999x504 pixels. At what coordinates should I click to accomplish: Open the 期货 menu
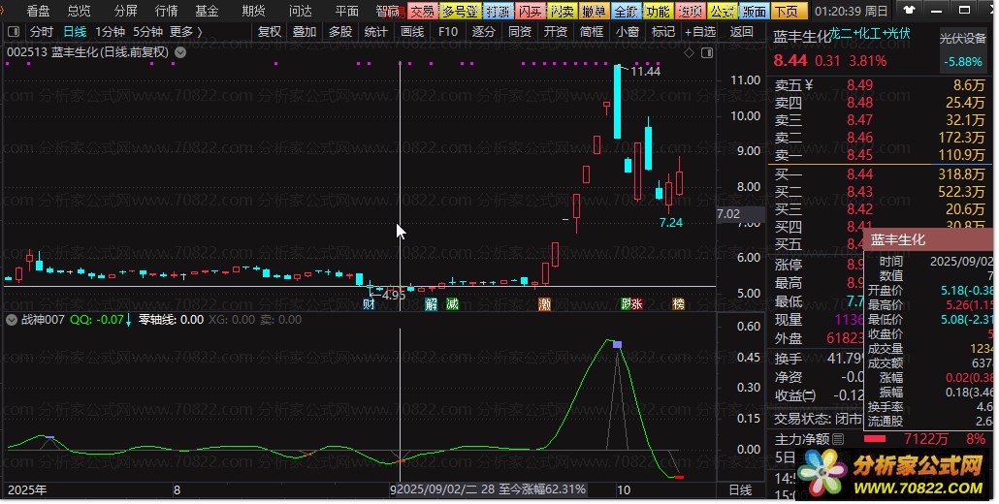click(253, 11)
